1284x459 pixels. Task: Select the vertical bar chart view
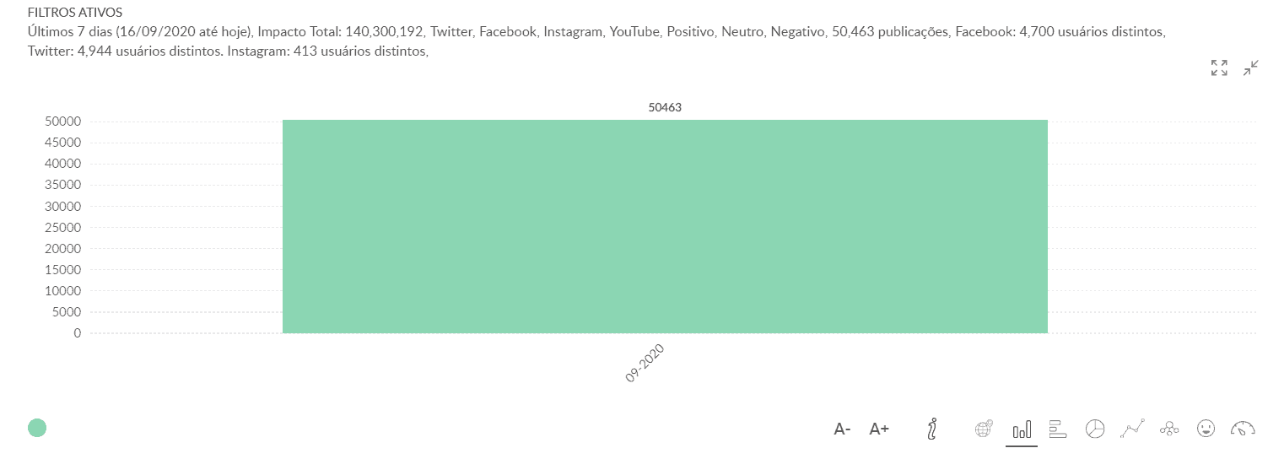point(1022,429)
